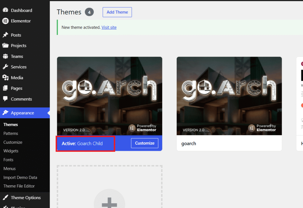Image resolution: width=303 pixels, height=208 pixels.
Task: Click the Themes page heading
Action: 69,12
